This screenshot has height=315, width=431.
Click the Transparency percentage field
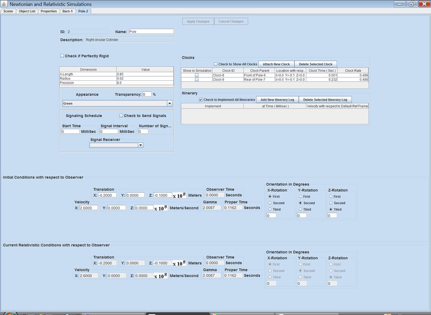(x=147, y=94)
